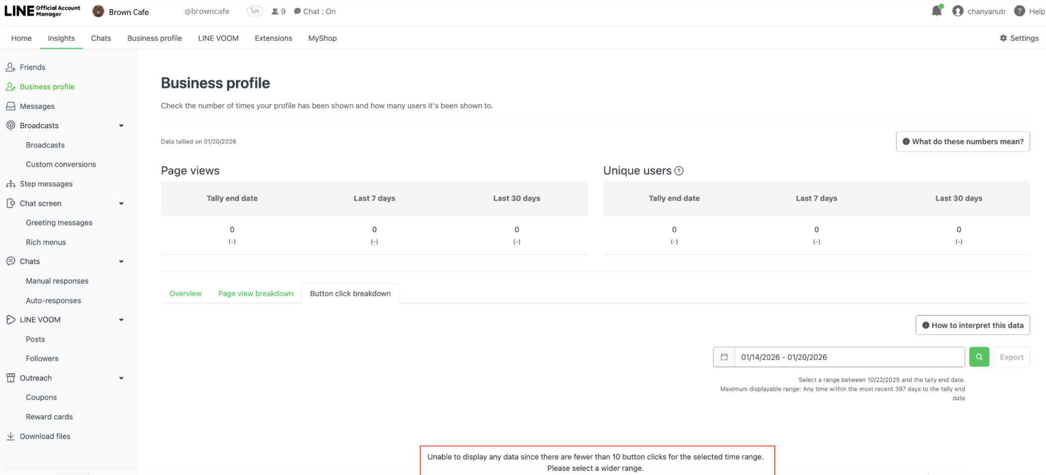
Task: Click the chanyanutr user profile icon
Action: (x=958, y=11)
